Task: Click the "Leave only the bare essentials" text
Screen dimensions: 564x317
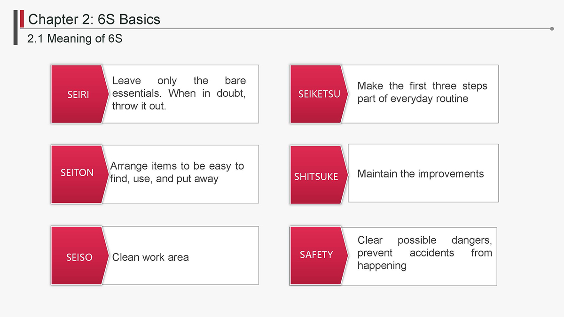Action: pyautogui.click(x=179, y=93)
